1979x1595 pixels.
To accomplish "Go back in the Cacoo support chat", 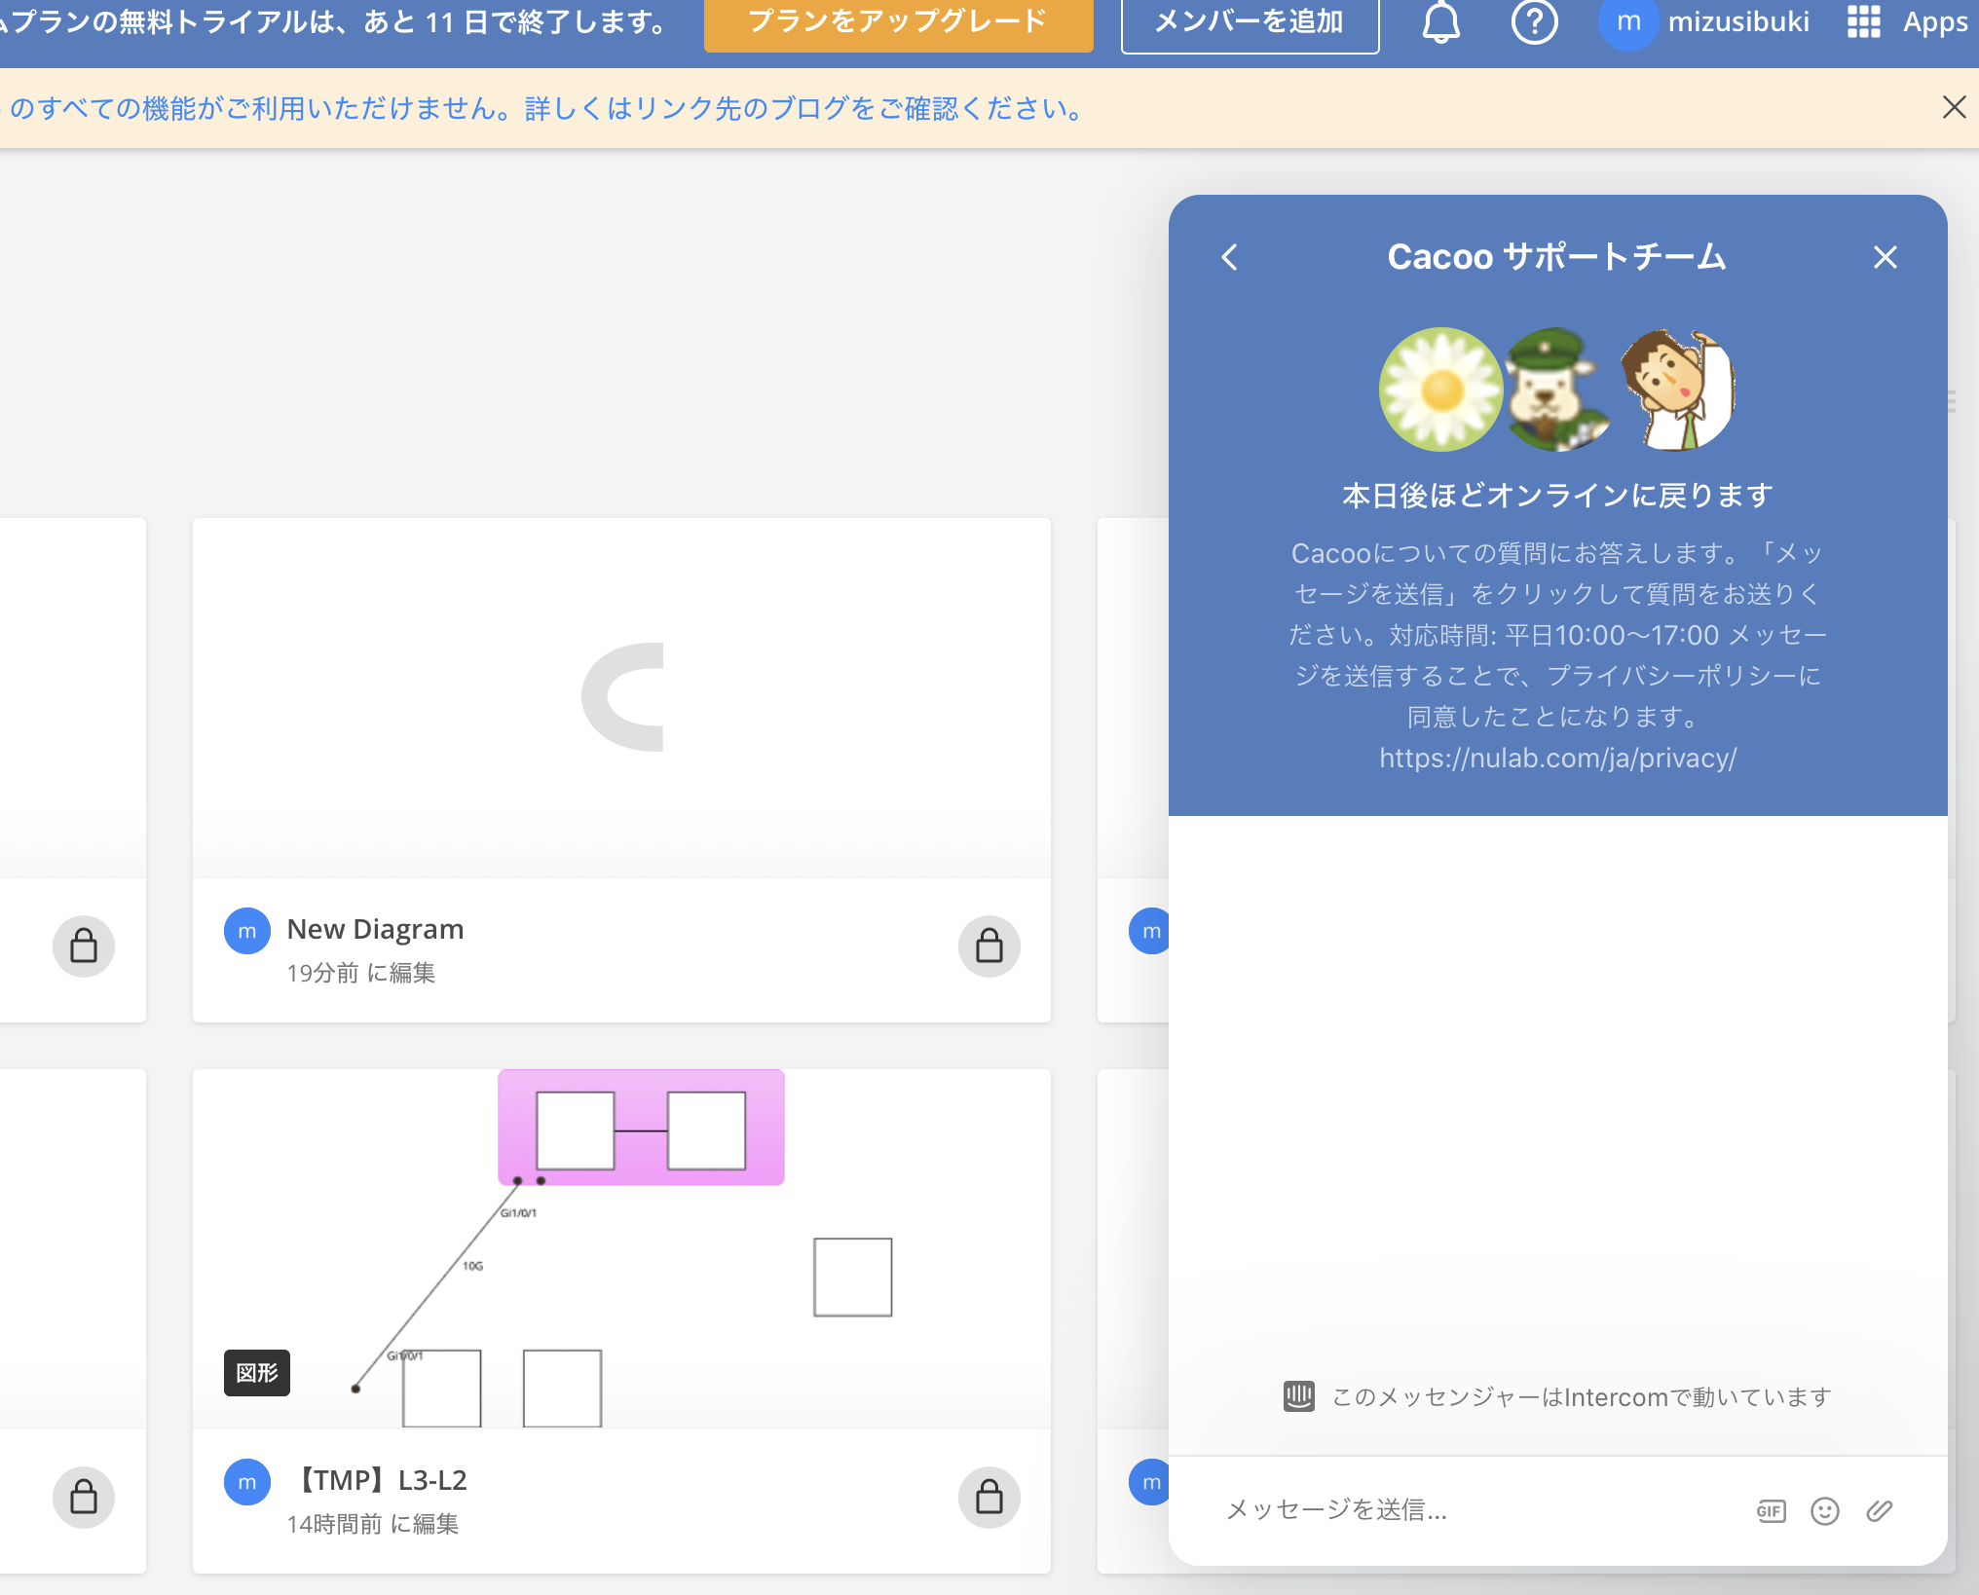I will click(x=1230, y=257).
